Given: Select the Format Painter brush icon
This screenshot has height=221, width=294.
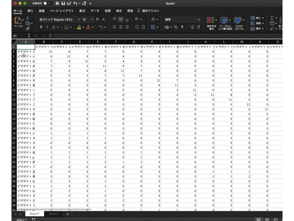Looking at the screenshot, I should click(x=28, y=28).
